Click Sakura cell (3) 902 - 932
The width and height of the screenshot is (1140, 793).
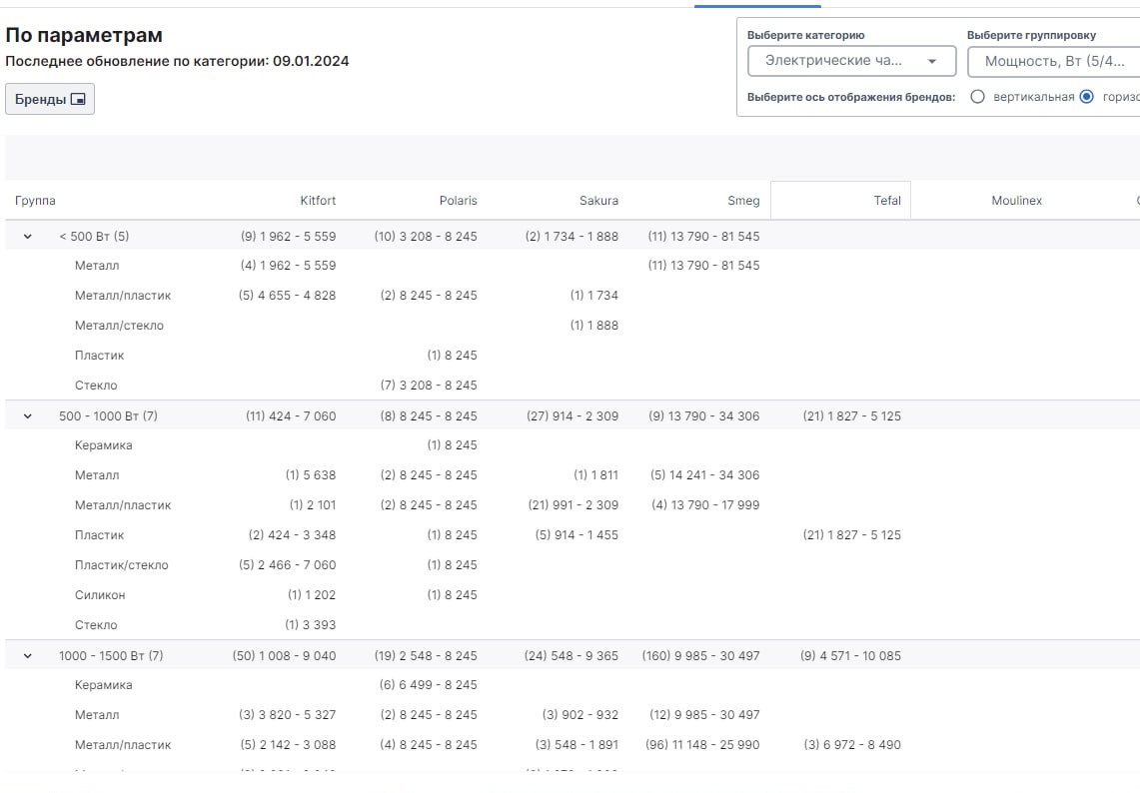pyautogui.click(x=580, y=715)
